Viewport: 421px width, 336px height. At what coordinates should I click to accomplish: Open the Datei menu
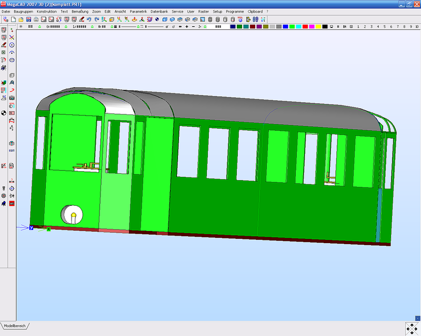(x=6, y=12)
